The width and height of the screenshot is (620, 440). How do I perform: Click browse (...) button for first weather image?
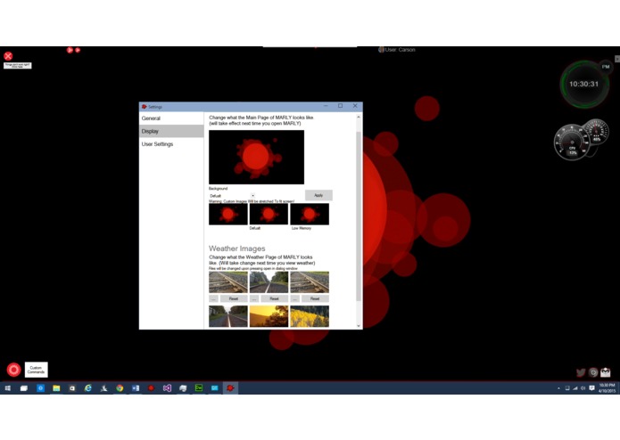click(213, 298)
